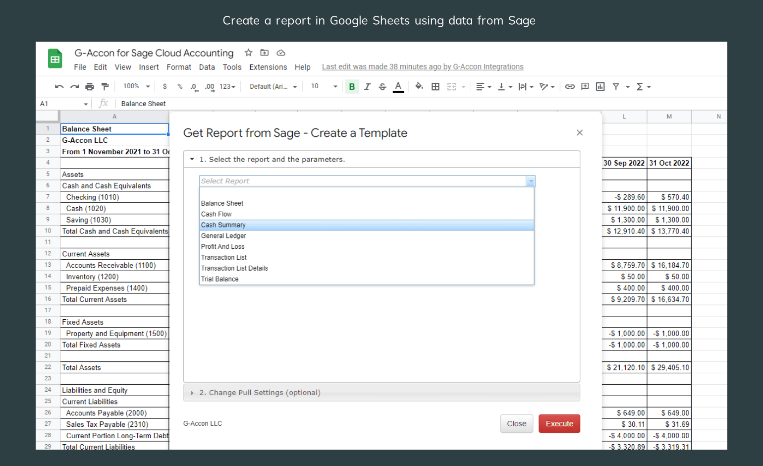Screen dimensions: 763x466
Task: Click the Google Sheets home icon
Action: (x=55, y=59)
